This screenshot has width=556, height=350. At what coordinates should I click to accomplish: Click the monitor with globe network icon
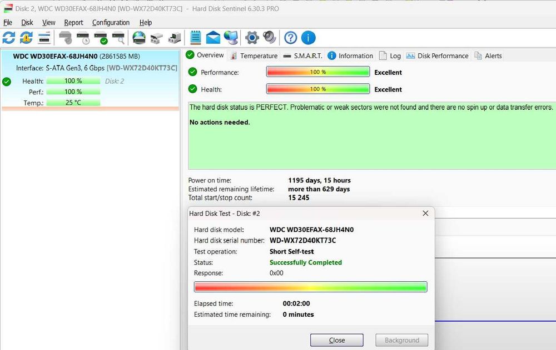(x=231, y=38)
